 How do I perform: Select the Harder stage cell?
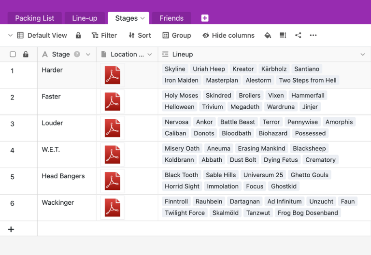67,75
